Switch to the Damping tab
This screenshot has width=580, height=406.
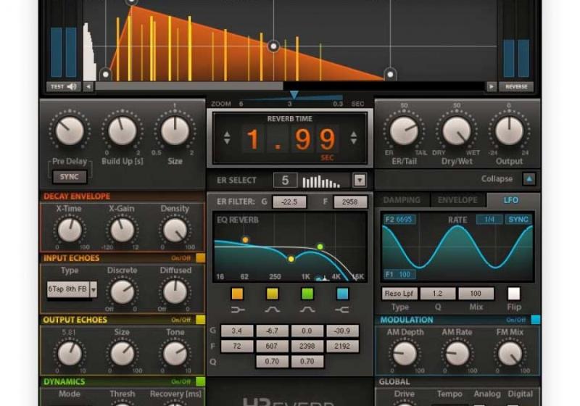click(x=401, y=200)
